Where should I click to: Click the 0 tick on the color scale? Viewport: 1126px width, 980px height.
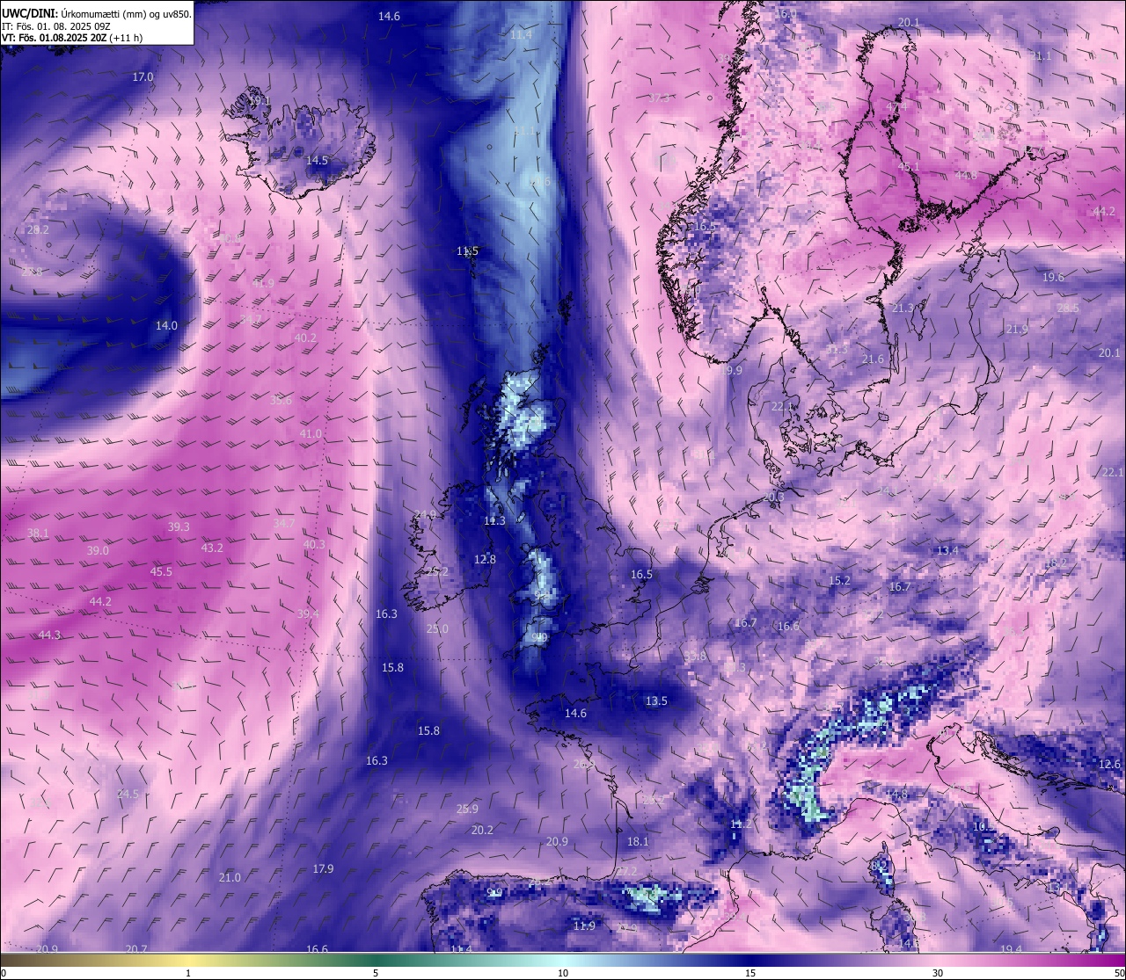point(4,973)
